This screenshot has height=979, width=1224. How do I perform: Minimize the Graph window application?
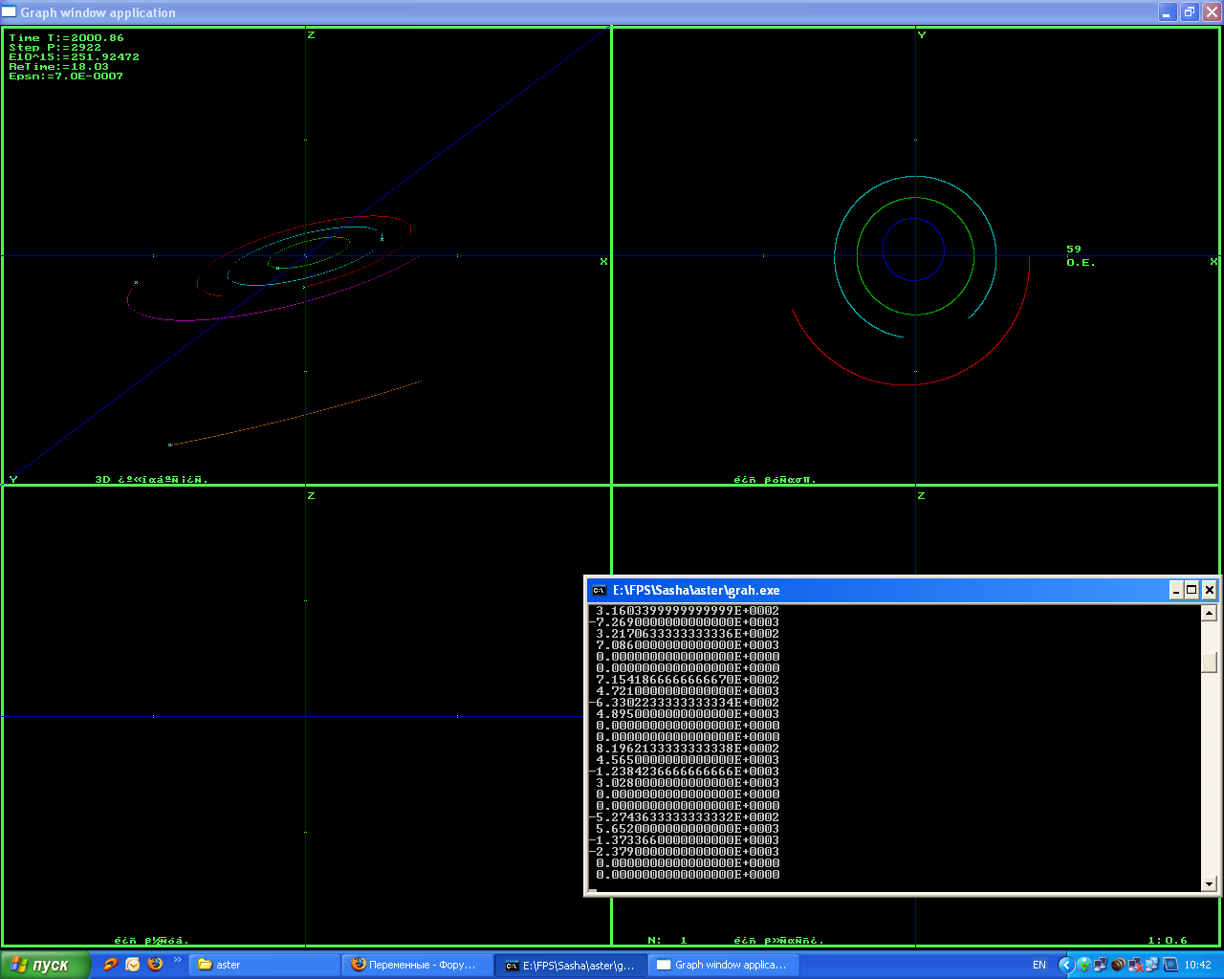1168,12
